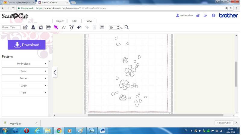The image size is (241, 137).
Task: Close the downloads bar
Action: click(236, 123)
